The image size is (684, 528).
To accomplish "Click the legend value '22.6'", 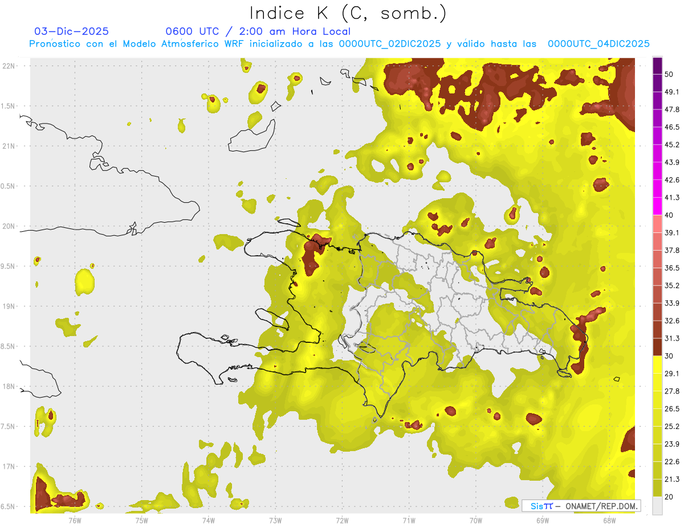I will click(672, 461).
